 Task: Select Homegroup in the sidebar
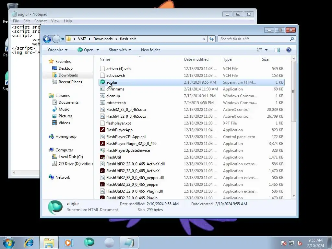coord(66,136)
